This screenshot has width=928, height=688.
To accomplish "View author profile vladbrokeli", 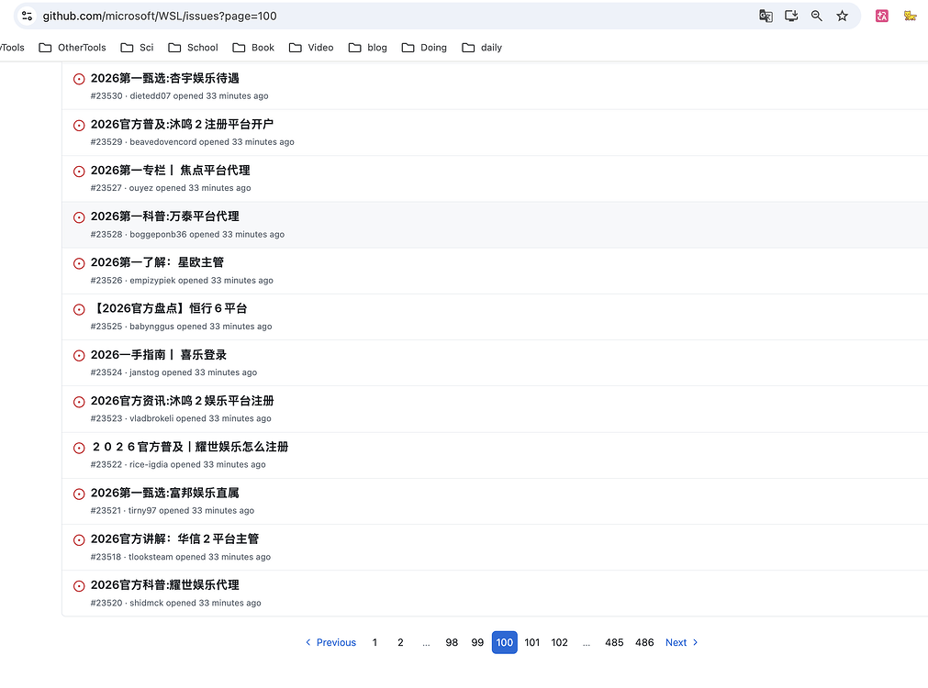I will tap(151, 418).
